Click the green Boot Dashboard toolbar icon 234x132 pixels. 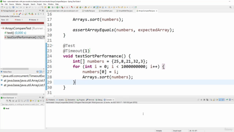(49, 7)
